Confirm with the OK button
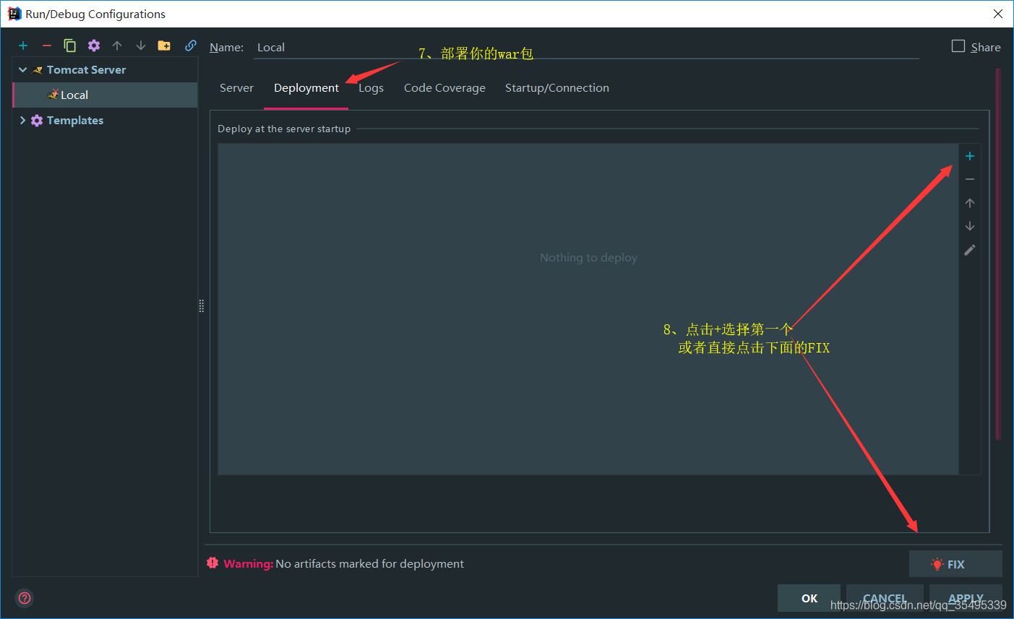The width and height of the screenshot is (1014, 619). coord(809,598)
